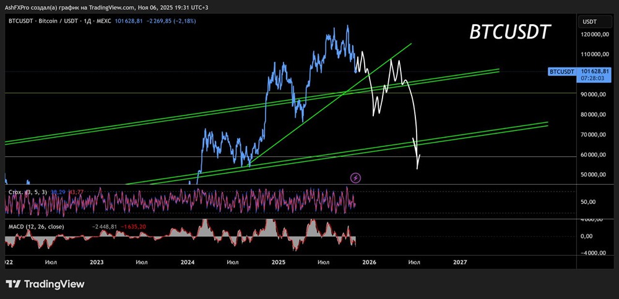Click the 50 000,00 price axis label
This screenshot has width=619, height=299.
(x=594, y=174)
